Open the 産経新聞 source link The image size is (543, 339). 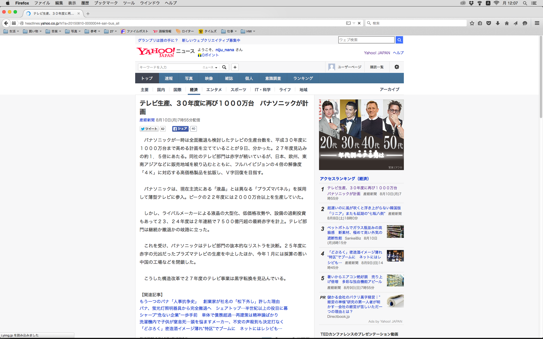(x=147, y=120)
